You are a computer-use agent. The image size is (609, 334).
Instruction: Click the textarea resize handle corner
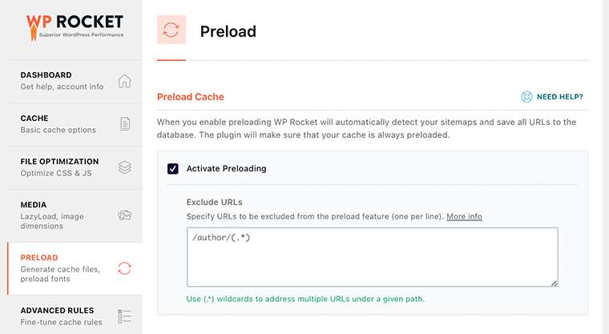(x=555, y=283)
